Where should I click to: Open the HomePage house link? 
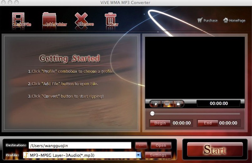[234, 20]
